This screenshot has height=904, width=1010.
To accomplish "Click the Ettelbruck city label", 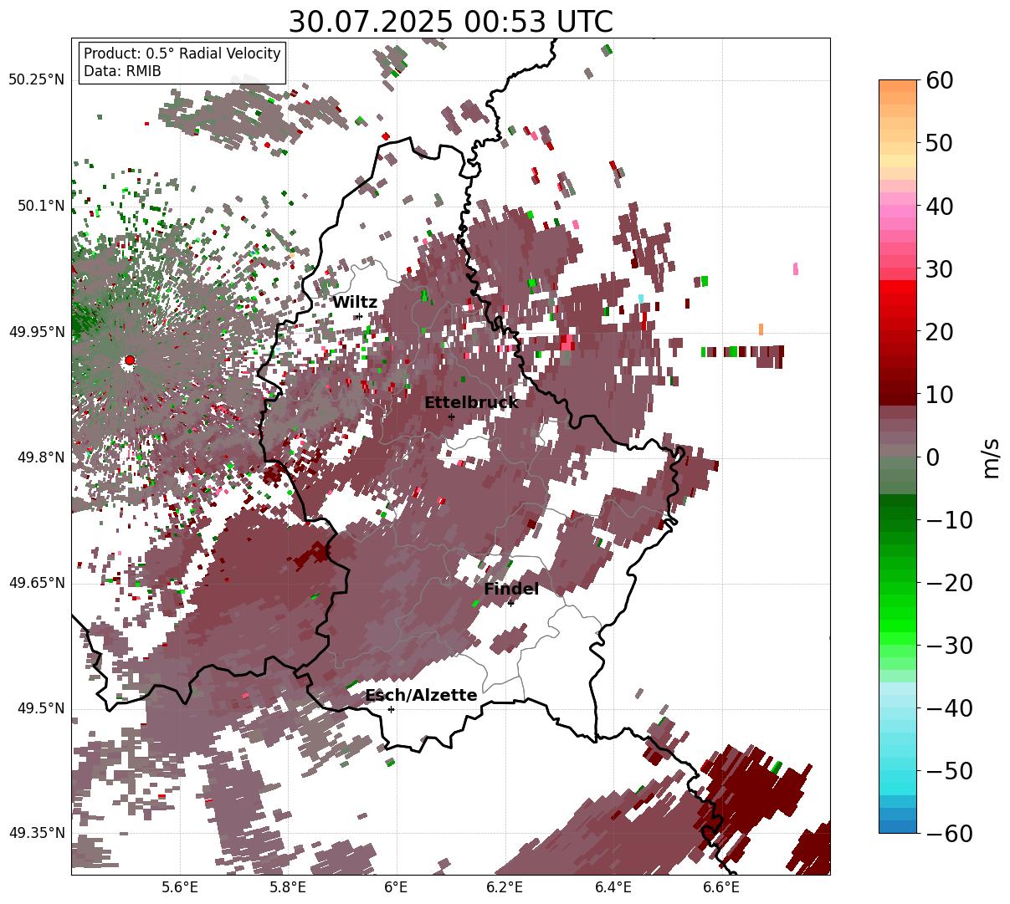I will (471, 403).
